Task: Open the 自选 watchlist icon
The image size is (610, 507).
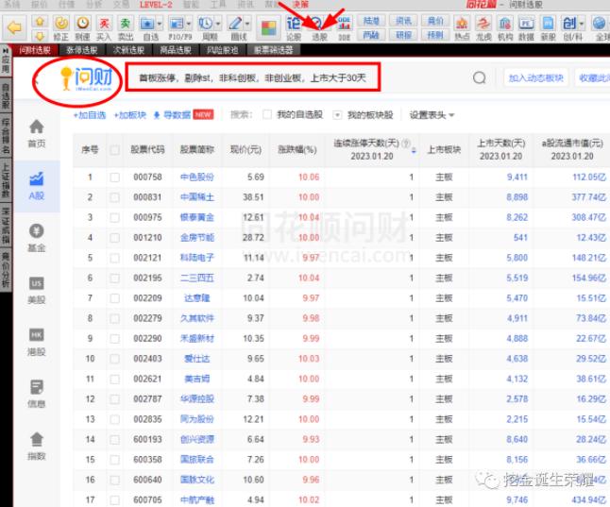Action: [x=147, y=24]
